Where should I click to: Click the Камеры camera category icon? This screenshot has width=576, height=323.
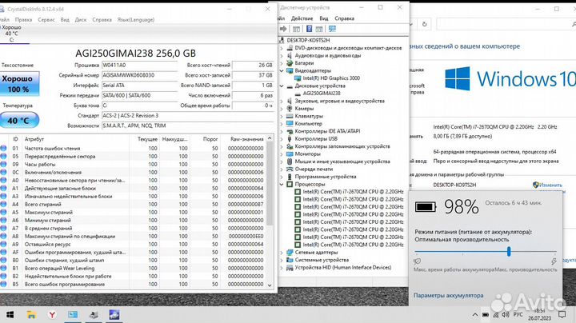point(290,109)
